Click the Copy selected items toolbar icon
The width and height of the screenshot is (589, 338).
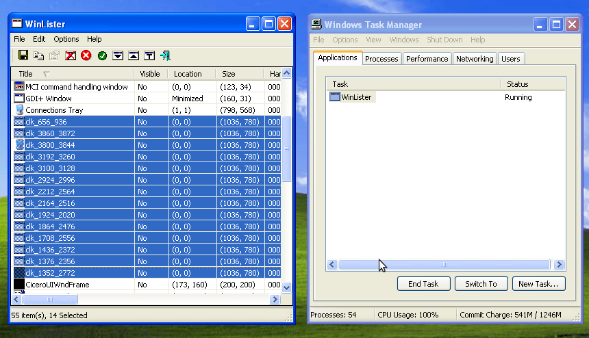tap(38, 55)
